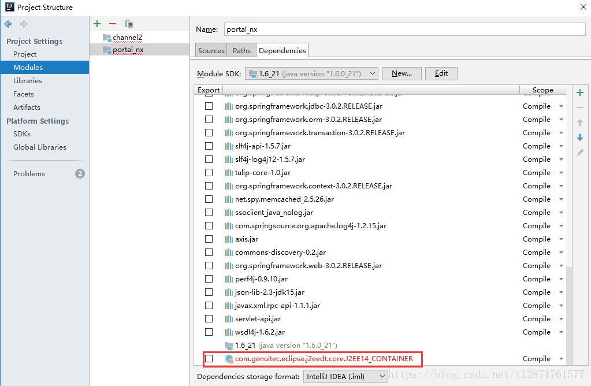
Task: Click the Problems count badge
Action: click(80, 174)
